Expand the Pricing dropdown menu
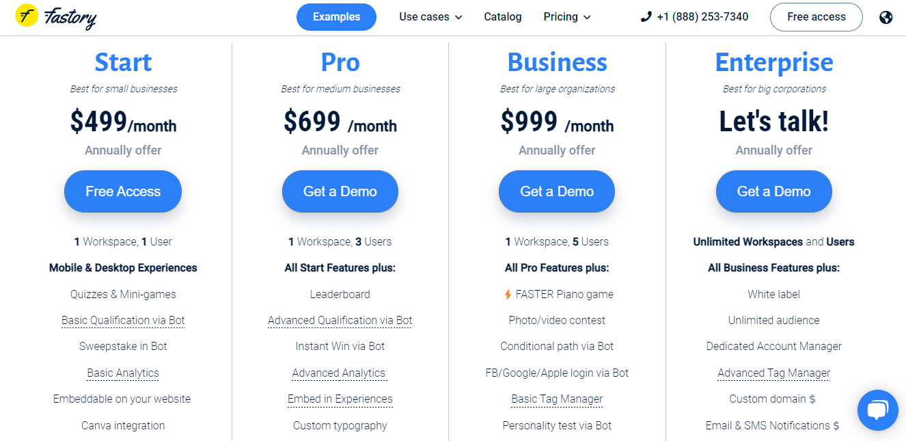 tap(567, 17)
